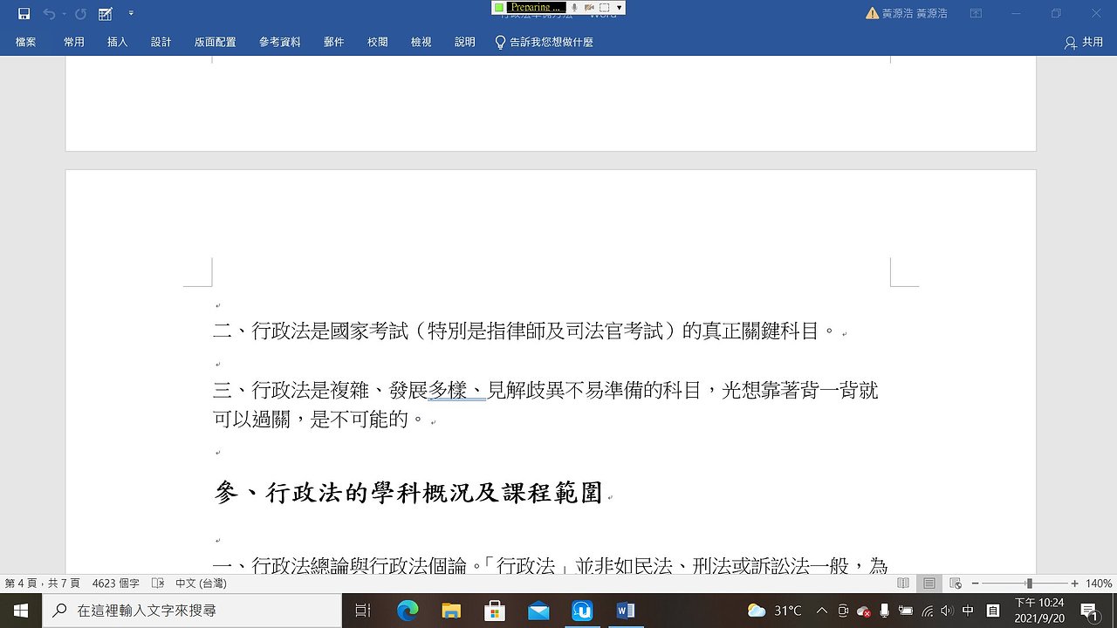This screenshot has width=1117, height=628.
Task: Click underlined word 多樣 in paragraph three
Action: click(448, 390)
